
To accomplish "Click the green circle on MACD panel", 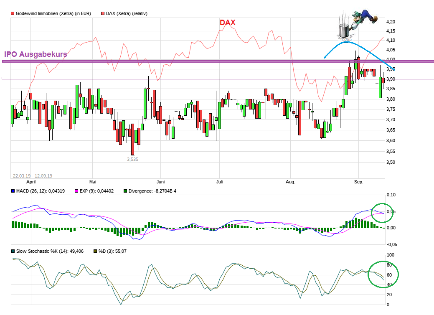I will pos(382,213).
